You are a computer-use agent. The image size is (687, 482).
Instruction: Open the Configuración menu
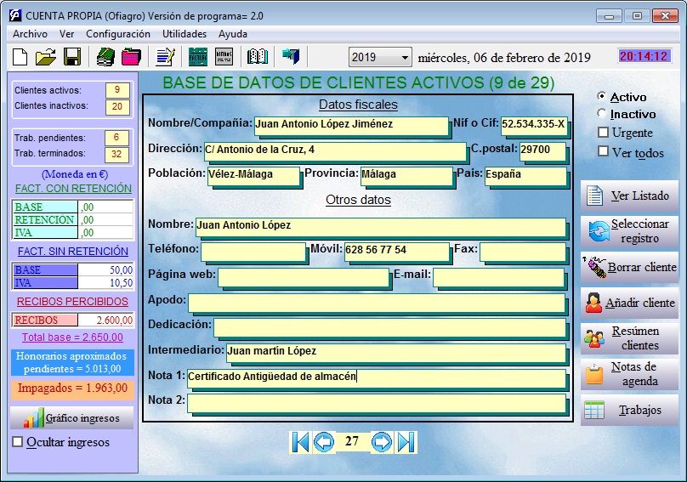118,34
